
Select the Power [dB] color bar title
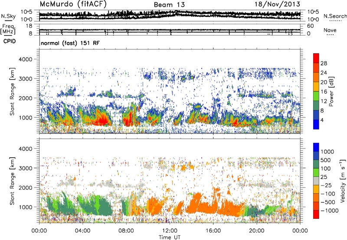click(331, 91)
